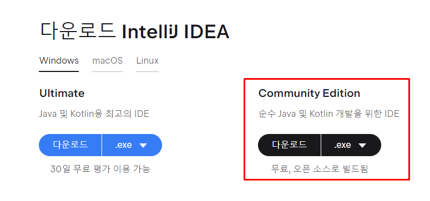This screenshot has height=201, width=430.
Task: Select the 순수 Java 및 Kotlin 개발 description
Action: [x=329, y=114]
